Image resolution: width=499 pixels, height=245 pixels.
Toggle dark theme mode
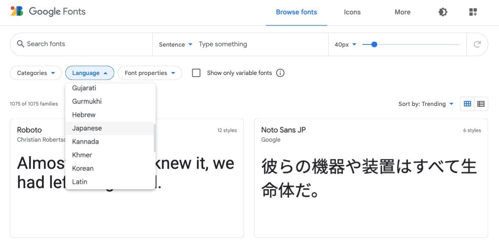click(x=443, y=12)
